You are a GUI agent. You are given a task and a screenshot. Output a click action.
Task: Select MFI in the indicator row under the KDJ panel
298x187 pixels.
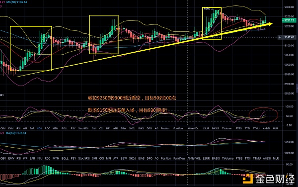click(x=108, y=128)
